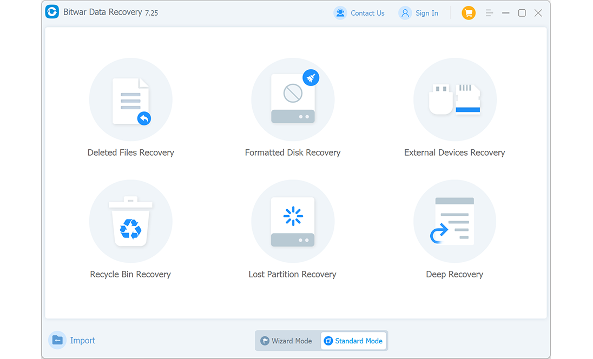Screen dimensions: 593x359
Task: Open the Deep Recovery icon
Action: (x=454, y=221)
